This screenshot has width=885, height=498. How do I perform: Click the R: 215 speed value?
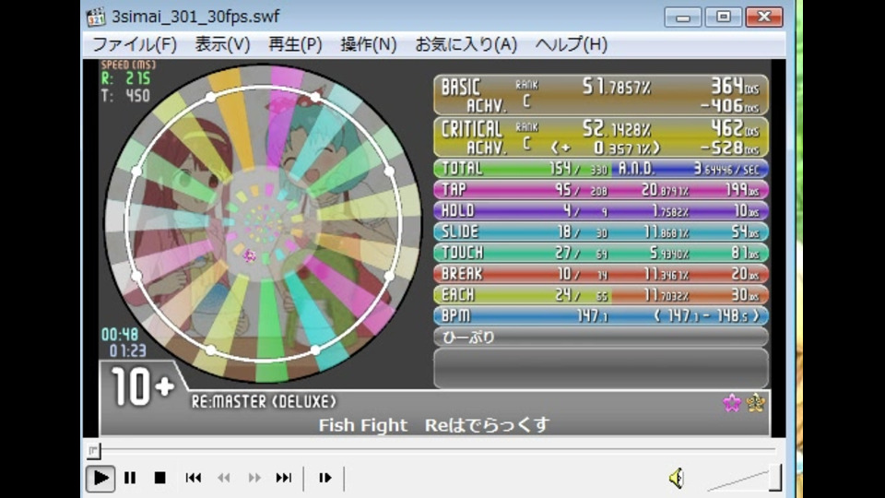click(126, 78)
